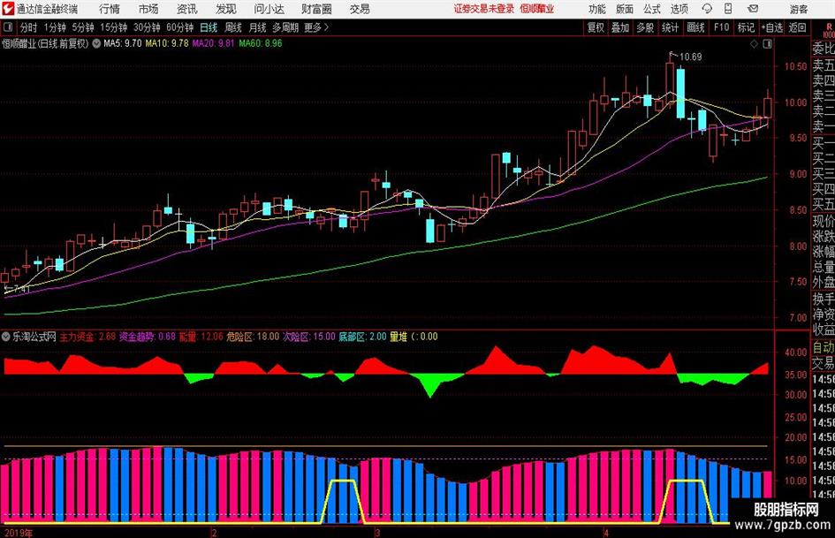
Task: Toggle the right side panel icon
Action: (x=767, y=44)
